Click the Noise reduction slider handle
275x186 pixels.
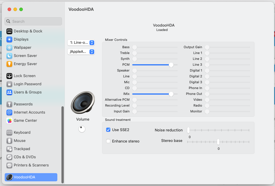coord(188,130)
